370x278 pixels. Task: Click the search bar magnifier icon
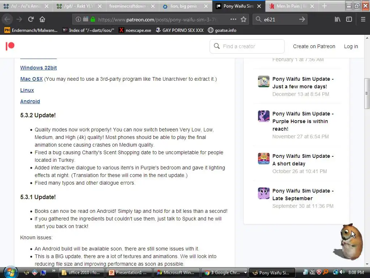pyautogui.click(x=258, y=20)
